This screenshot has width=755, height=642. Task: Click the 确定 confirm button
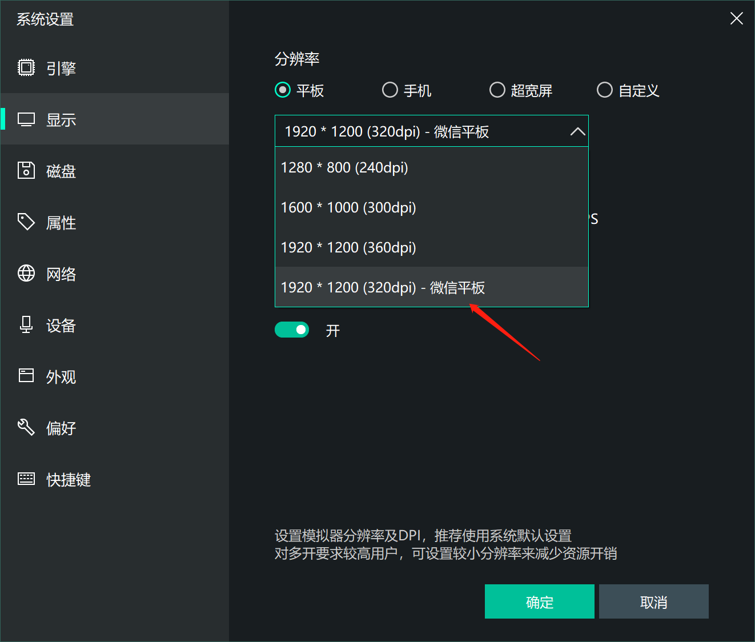(539, 601)
